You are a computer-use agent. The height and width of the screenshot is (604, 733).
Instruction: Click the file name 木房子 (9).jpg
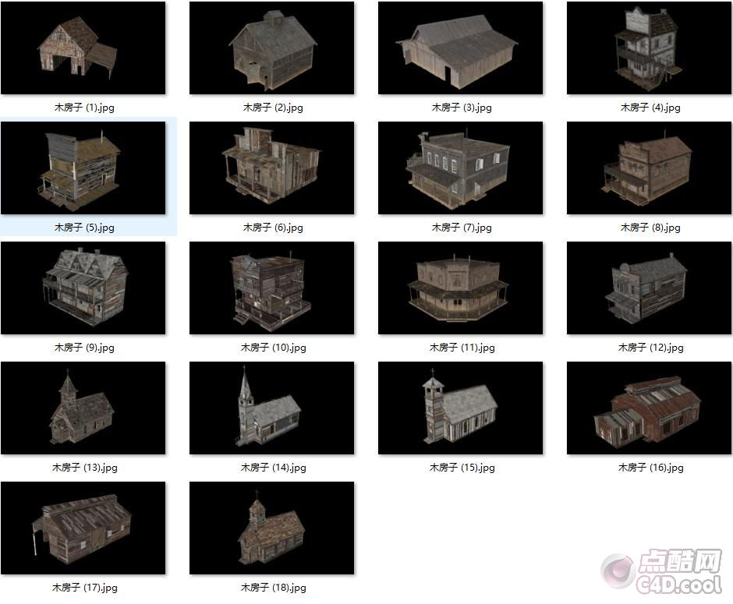click(x=85, y=348)
